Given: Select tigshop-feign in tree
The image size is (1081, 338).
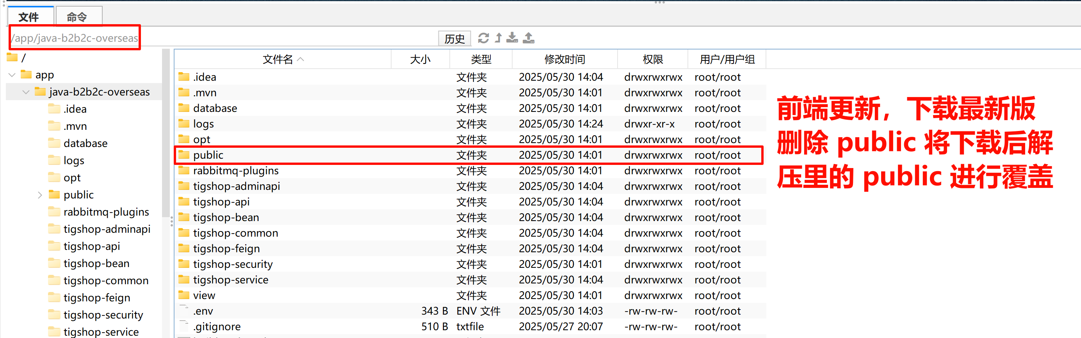Looking at the screenshot, I should 89,298.
